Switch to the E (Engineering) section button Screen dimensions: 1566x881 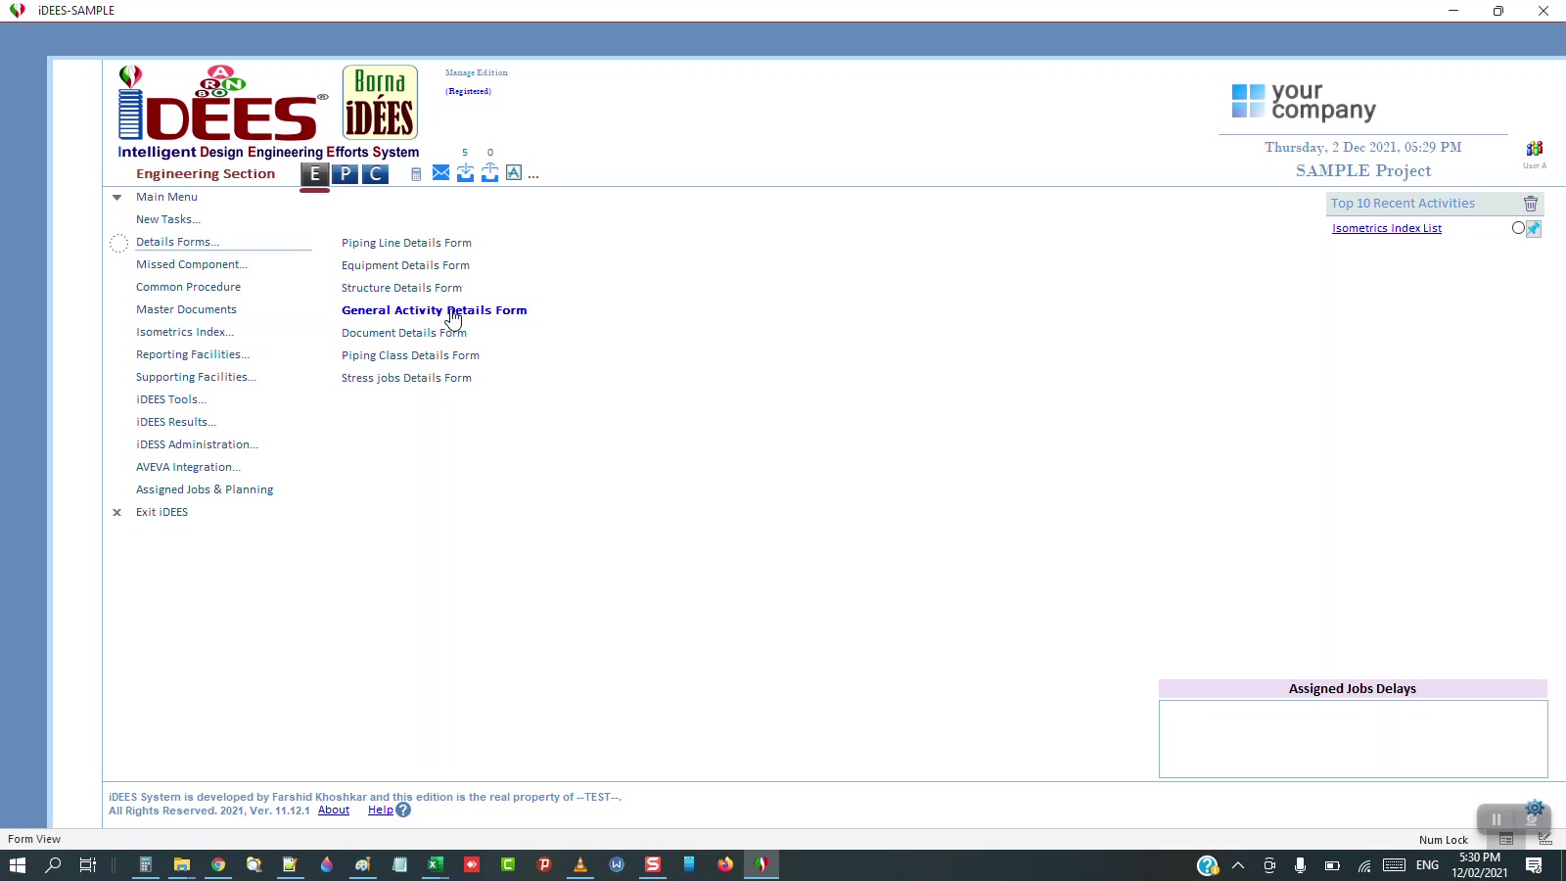coord(314,174)
